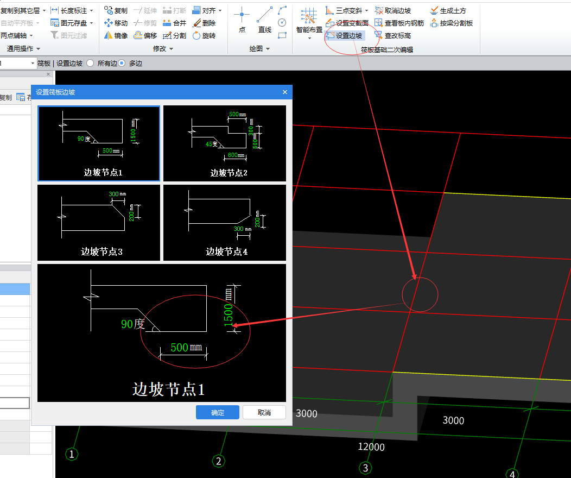The image size is (571, 478).
Task: Click the 查看板内钢筋 tool
Action: click(399, 23)
